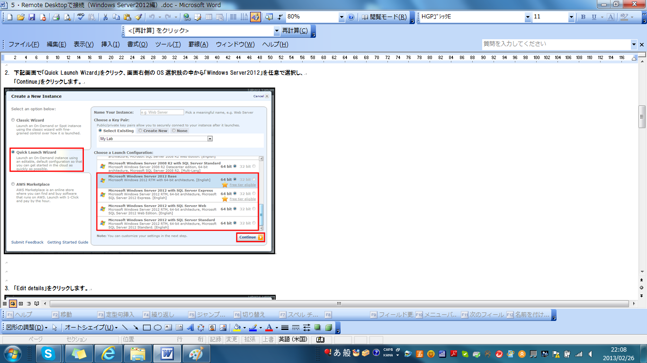The image size is (647, 363).
Task: Click the Paste clipboard icon
Action: click(127, 17)
